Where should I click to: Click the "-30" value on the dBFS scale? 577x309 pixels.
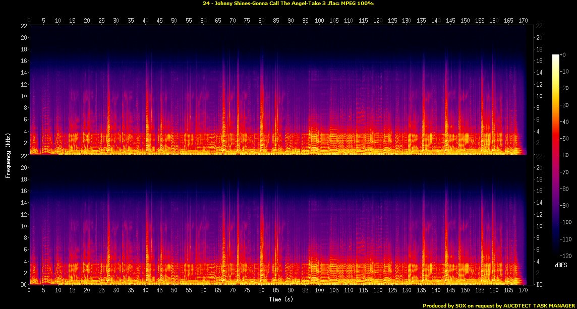coord(564,105)
